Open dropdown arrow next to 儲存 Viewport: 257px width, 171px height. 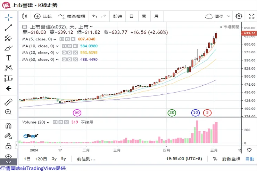[229, 16]
